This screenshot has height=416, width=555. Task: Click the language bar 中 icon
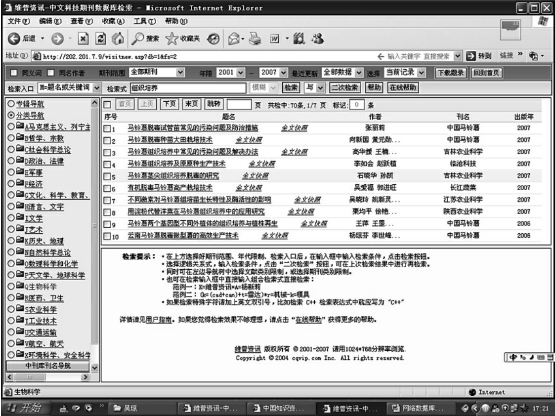click(x=513, y=357)
